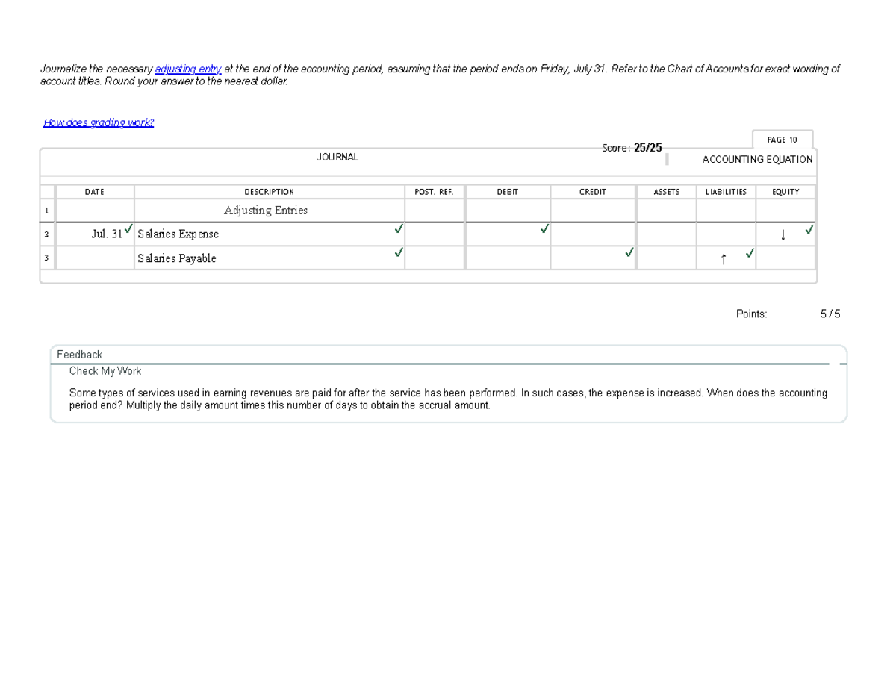This screenshot has width=896, height=692.
Task: Click the up arrow in the Liabilities column
Action: coord(724,259)
